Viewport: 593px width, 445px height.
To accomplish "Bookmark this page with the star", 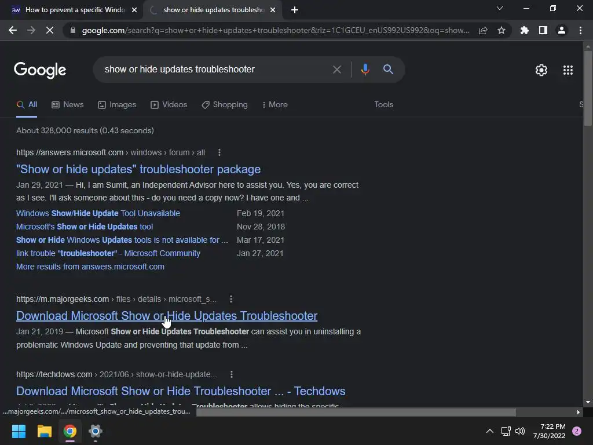I will click(502, 30).
